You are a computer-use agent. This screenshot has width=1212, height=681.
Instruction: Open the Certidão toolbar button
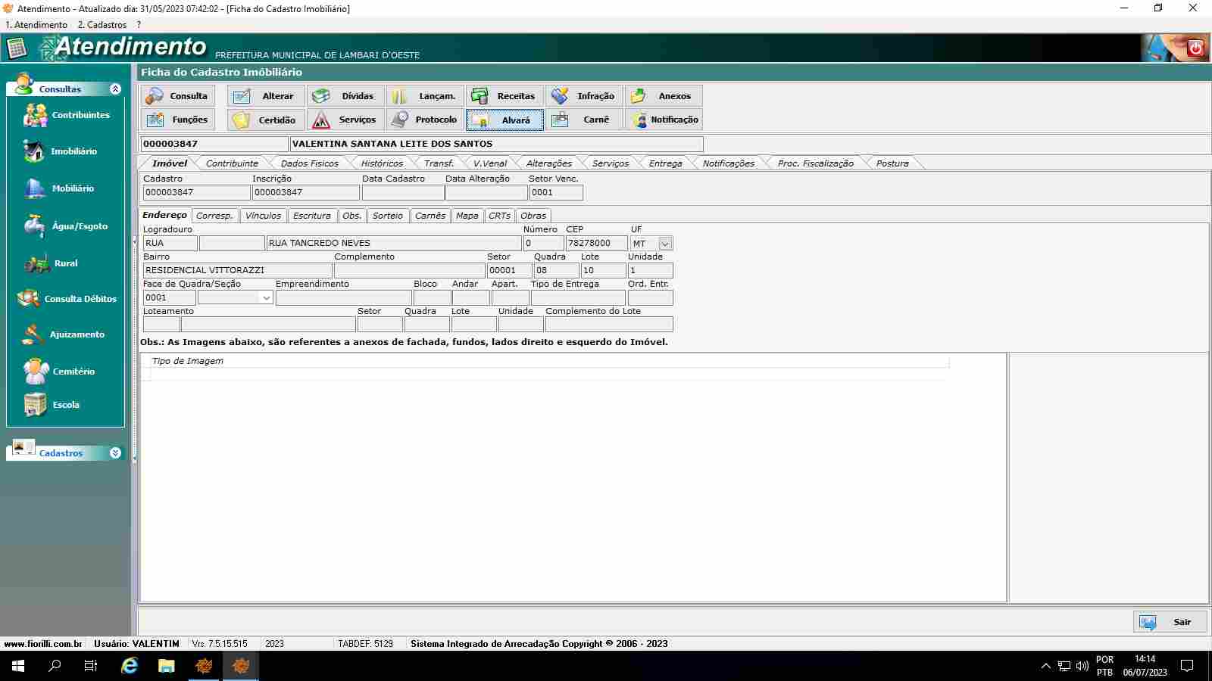click(265, 120)
